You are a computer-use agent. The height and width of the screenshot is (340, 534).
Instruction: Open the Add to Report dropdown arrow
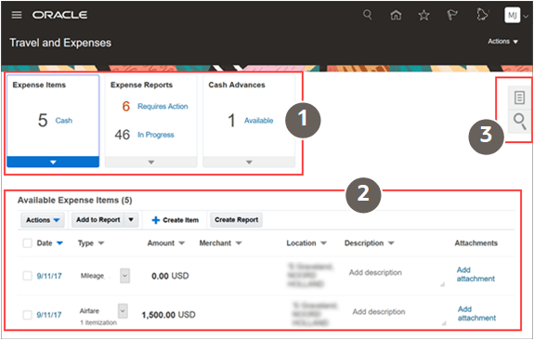point(131,220)
